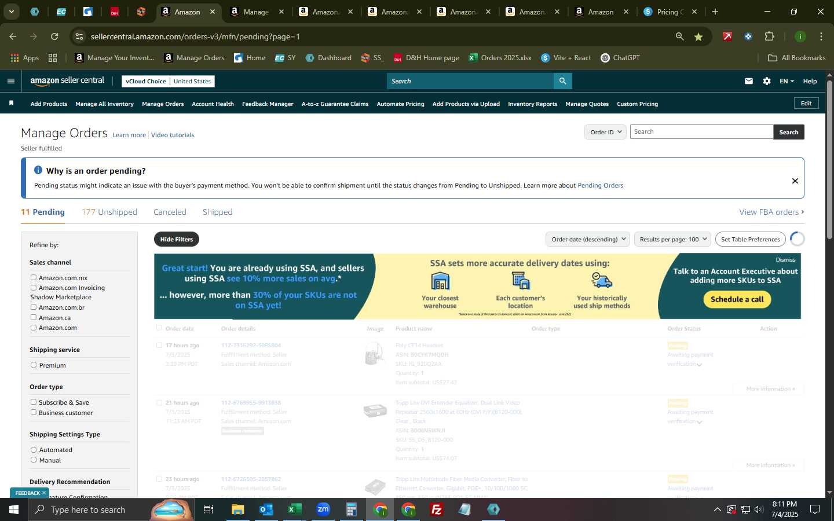Open File Explorer from the taskbar
Image resolution: width=834 pixels, height=521 pixels.
pos(238,509)
